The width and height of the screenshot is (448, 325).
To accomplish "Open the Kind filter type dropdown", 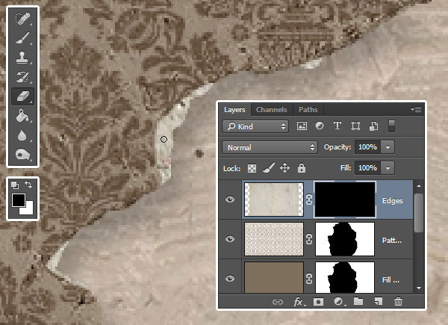I will click(256, 127).
